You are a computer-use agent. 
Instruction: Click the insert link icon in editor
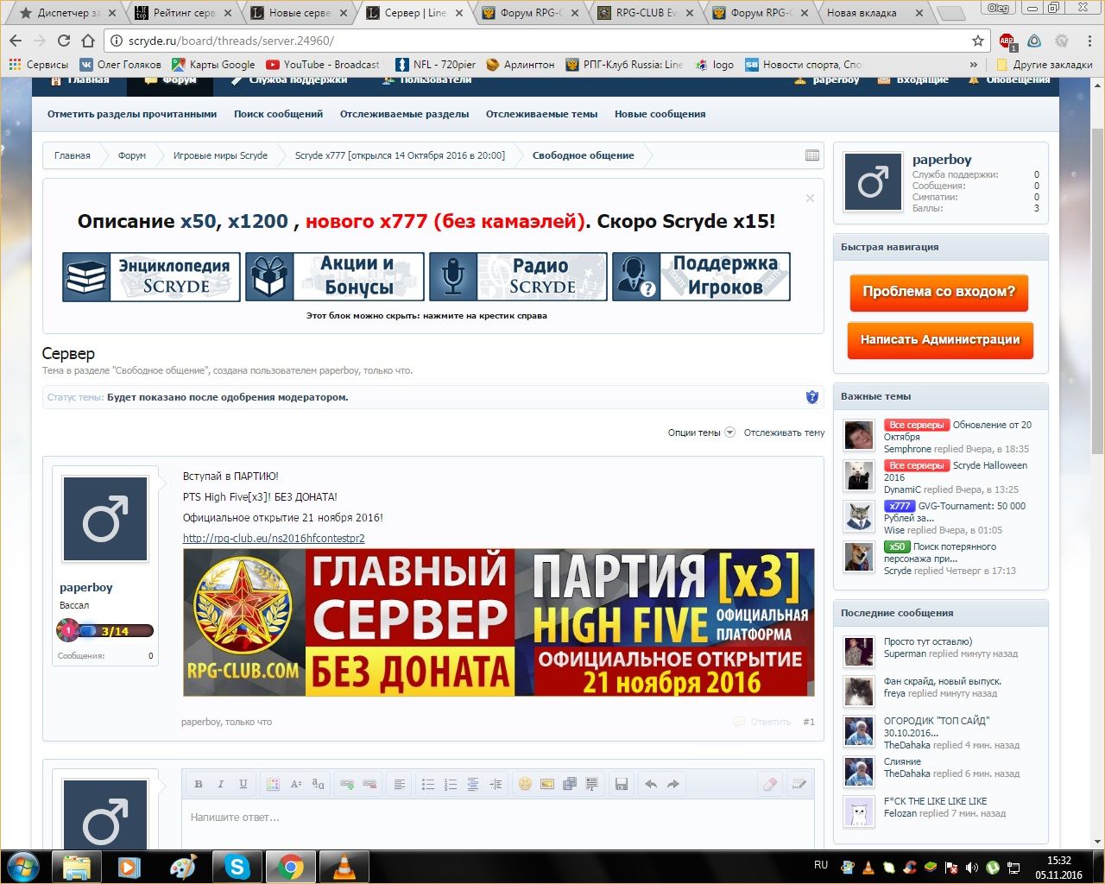coord(347,784)
